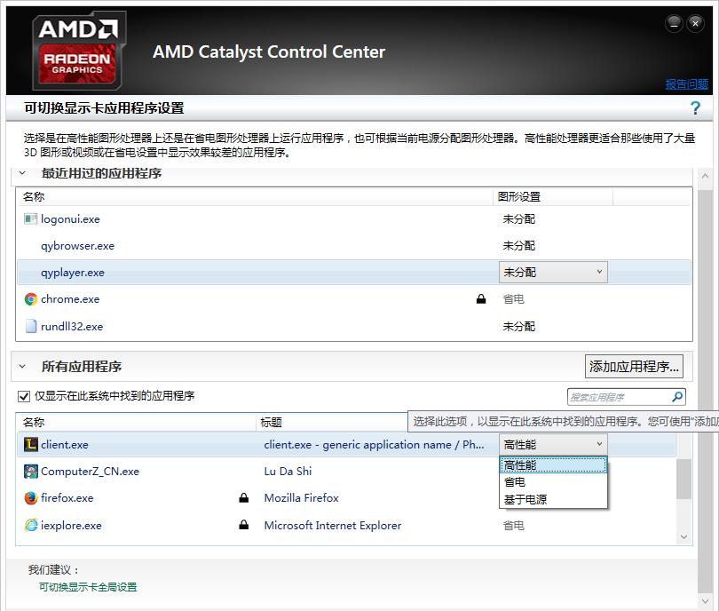
Task: Click the iexplore.exe icon
Action: tap(31, 526)
